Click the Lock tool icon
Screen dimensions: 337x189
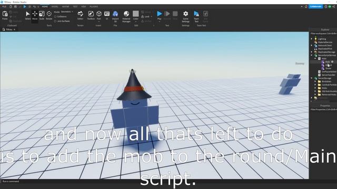click(x=143, y=16)
